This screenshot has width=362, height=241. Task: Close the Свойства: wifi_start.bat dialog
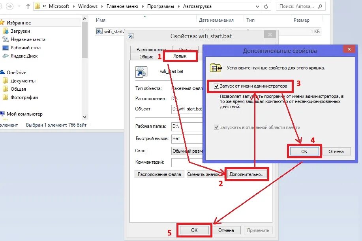pyautogui.click(x=270, y=35)
